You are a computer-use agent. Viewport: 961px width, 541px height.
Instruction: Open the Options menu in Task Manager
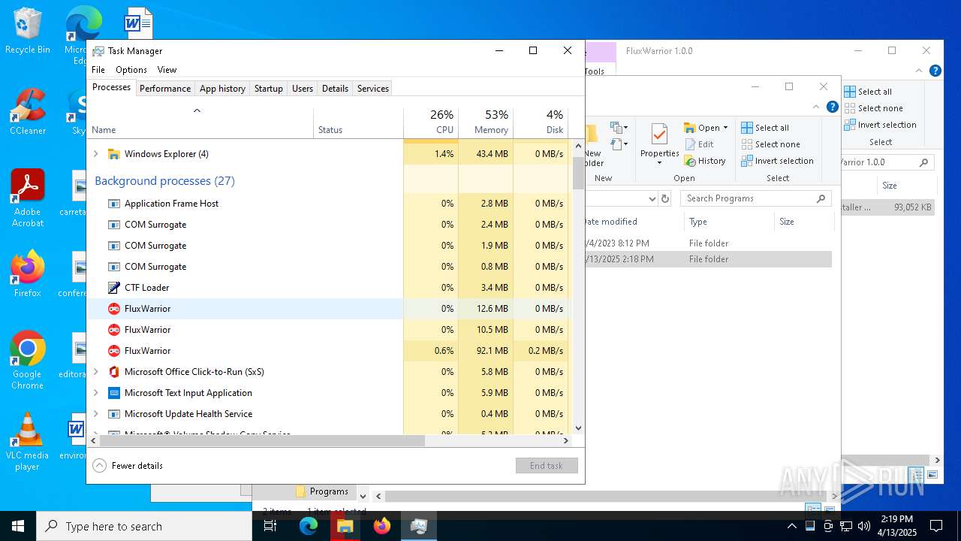(x=131, y=70)
